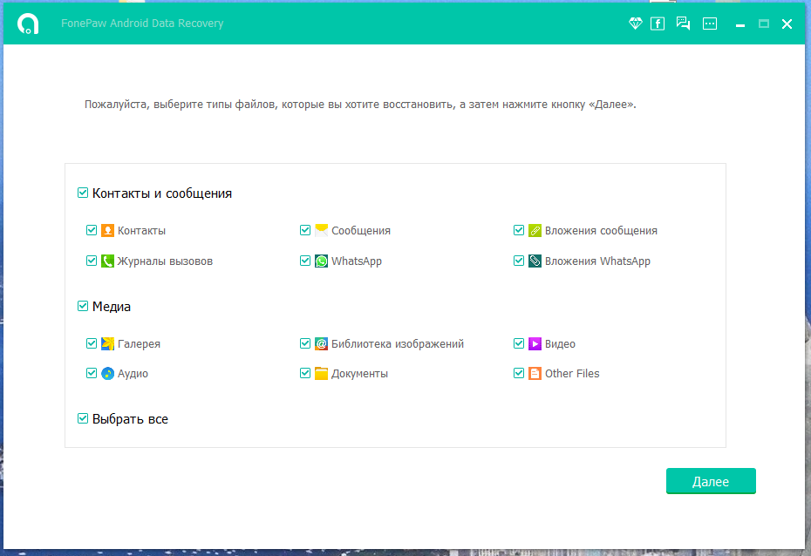Screen dimensions: 811x556
Task: Click the yellow Документы folder icon
Action: click(321, 373)
